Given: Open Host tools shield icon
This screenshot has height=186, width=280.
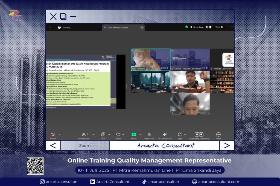Looking at the screenshot, I should pos(149,135).
